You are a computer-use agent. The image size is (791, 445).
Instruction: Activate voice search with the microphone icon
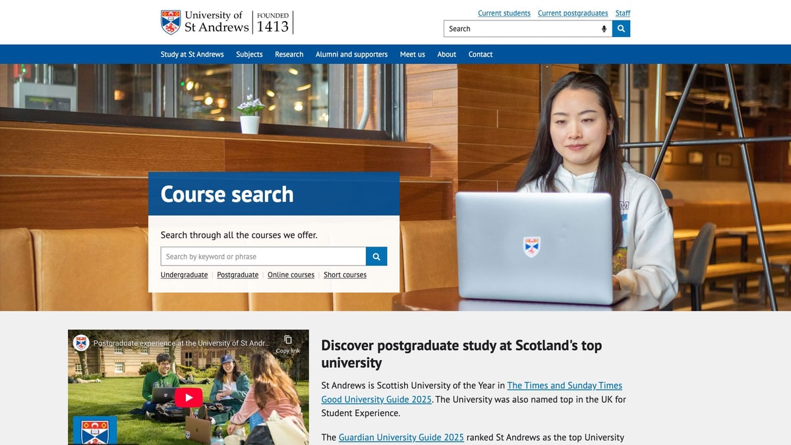pos(604,28)
